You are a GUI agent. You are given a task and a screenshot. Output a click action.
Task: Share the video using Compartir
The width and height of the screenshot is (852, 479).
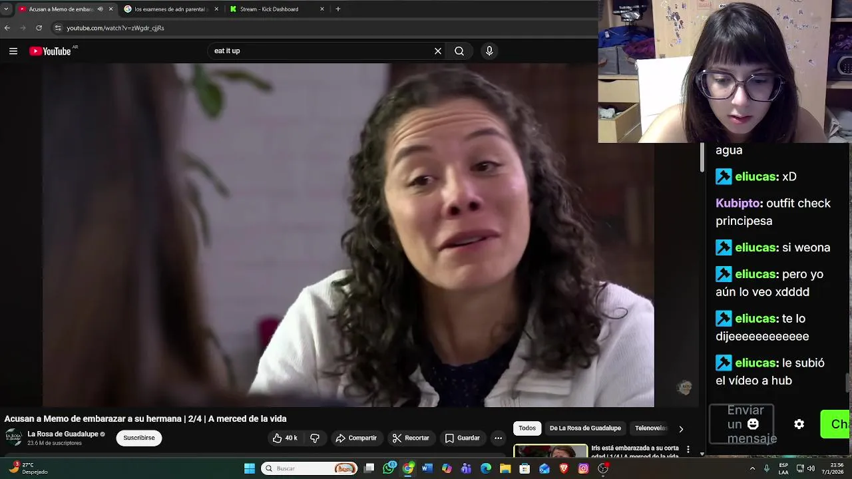coord(357,438)
